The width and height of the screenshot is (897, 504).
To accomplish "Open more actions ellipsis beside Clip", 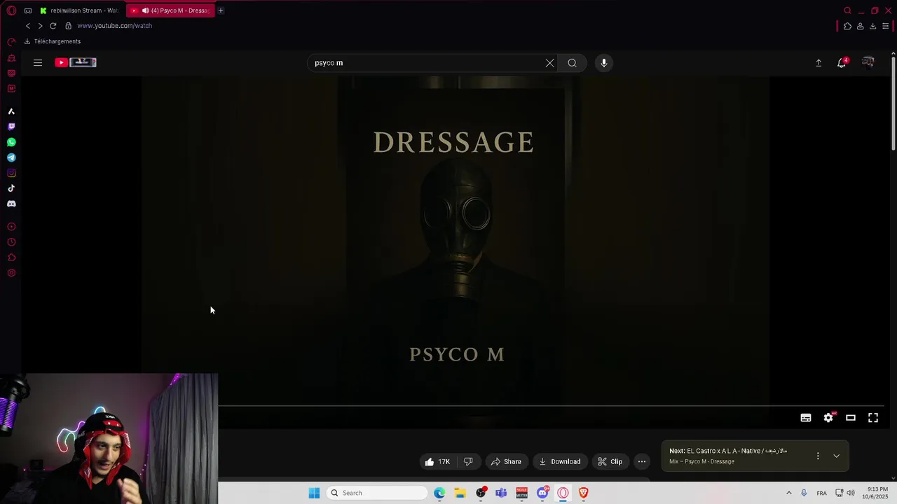I will 642,462.
